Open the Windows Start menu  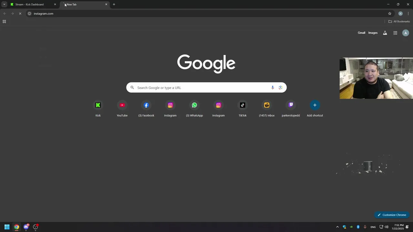(7, 227)
